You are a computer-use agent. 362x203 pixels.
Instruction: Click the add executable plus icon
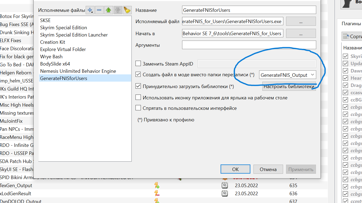pyautogui.click(x=90, y=10)
